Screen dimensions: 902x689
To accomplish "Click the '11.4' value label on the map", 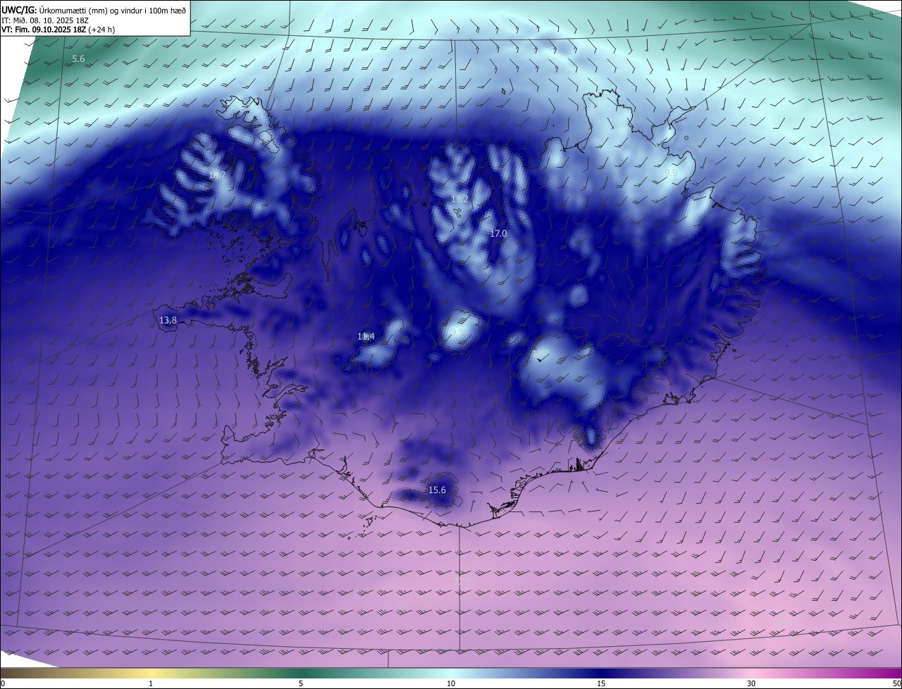I will [366, 337].
